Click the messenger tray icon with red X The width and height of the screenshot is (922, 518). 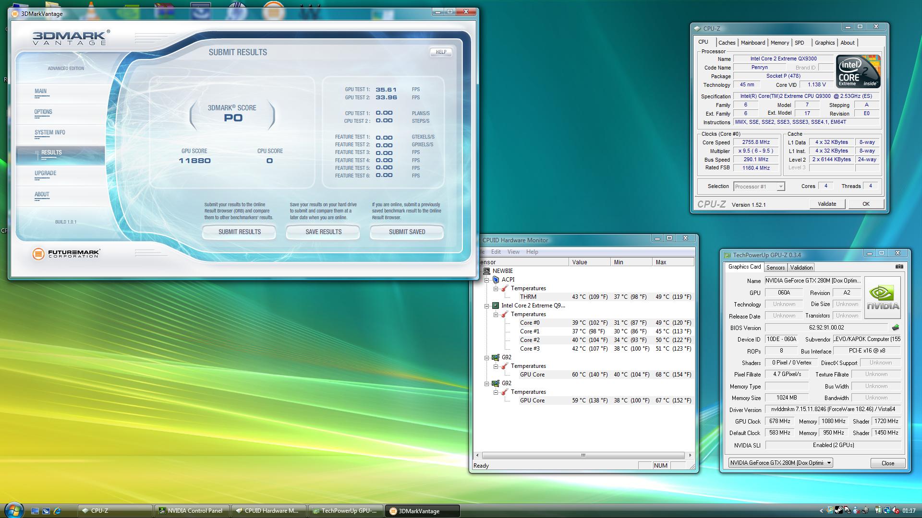[857, 510]
